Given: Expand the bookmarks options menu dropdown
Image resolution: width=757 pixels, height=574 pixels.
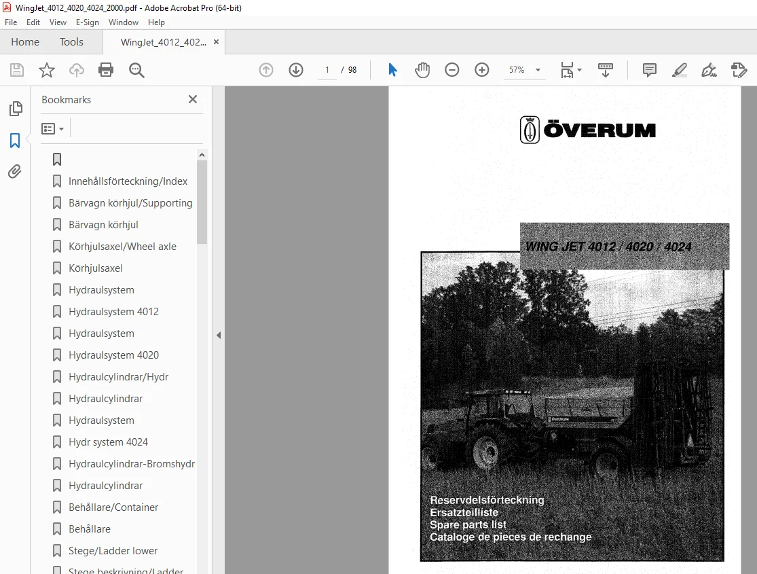Looking at the screenshot, I should coord(53,129).
